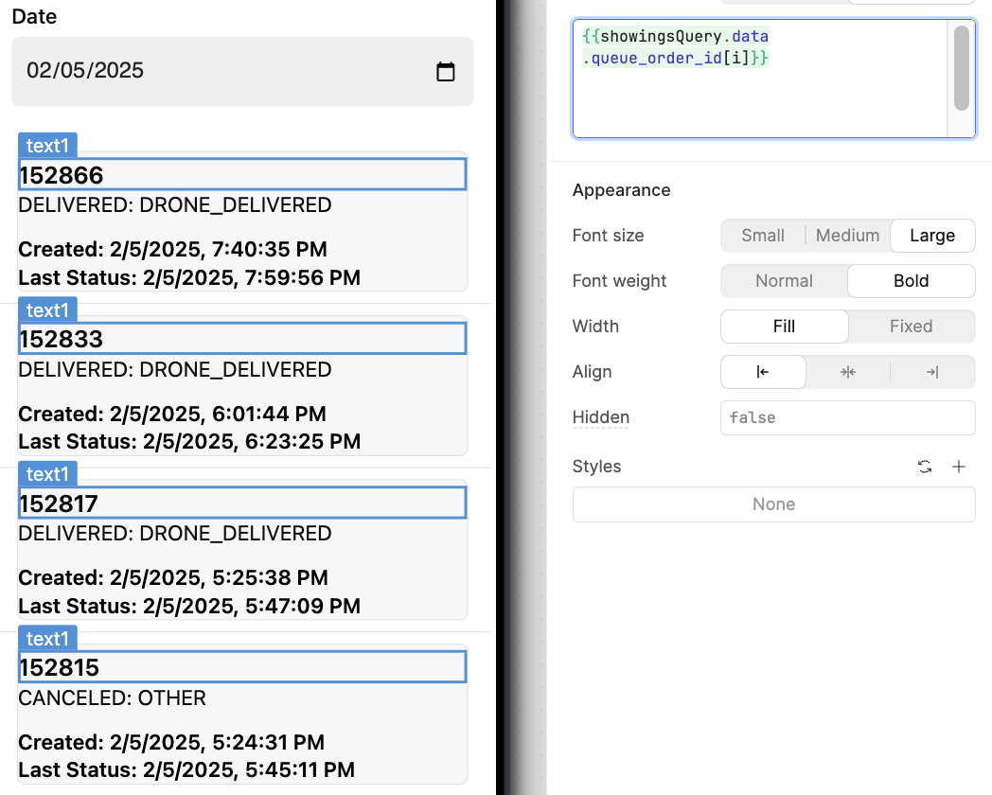Select right align icon
This screenshot has width=992, height=795.
click(932, 372)
